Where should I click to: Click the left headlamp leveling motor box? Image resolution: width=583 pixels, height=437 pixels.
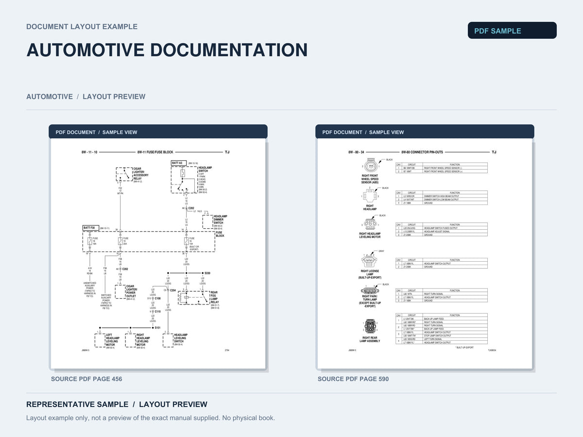click(x=100, y=340)
